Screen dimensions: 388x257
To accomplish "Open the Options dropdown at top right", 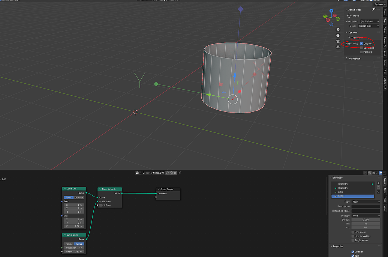I will coord(379,4).
